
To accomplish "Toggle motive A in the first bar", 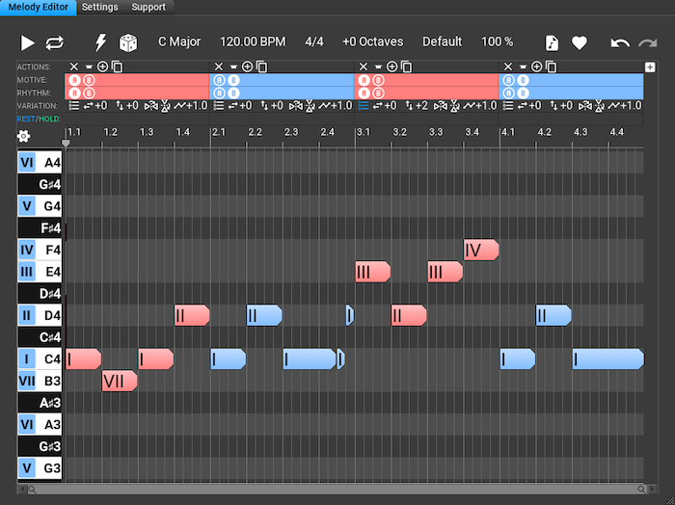I will click(x=74, y=80).
